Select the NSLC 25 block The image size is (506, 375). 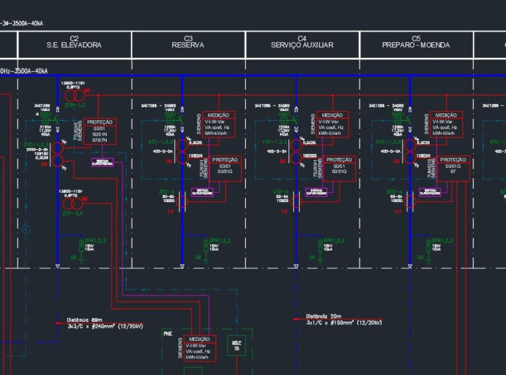(x=237, y=344)
